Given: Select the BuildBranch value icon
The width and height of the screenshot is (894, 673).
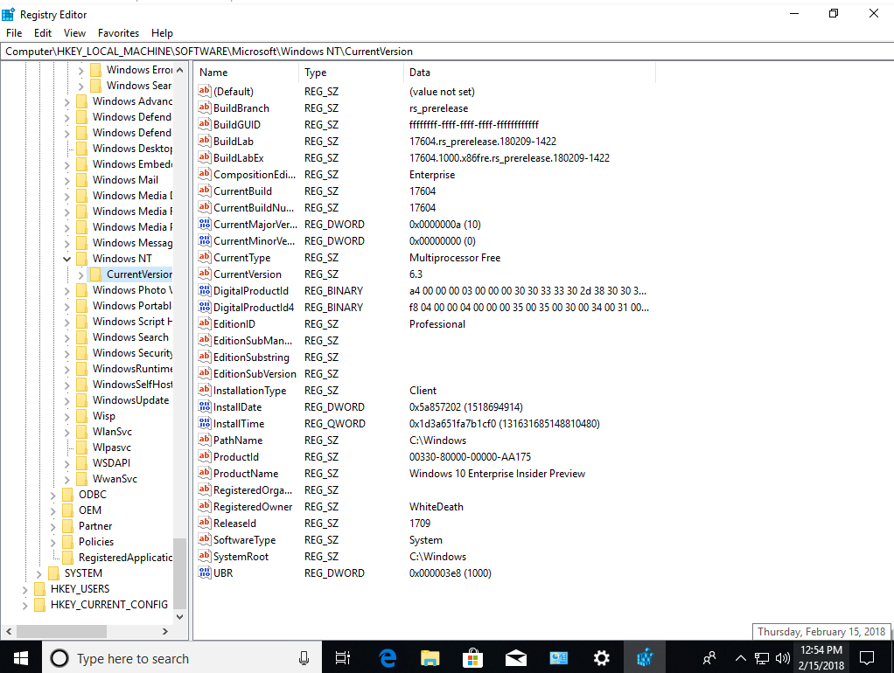Looking at the screenshot, I should coord(204,108).
